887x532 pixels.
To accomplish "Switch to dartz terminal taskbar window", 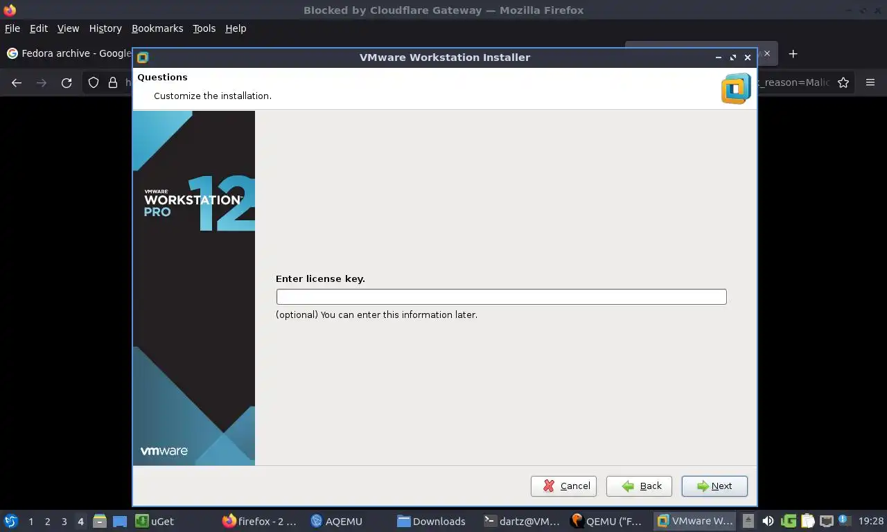I will (522, 521).
